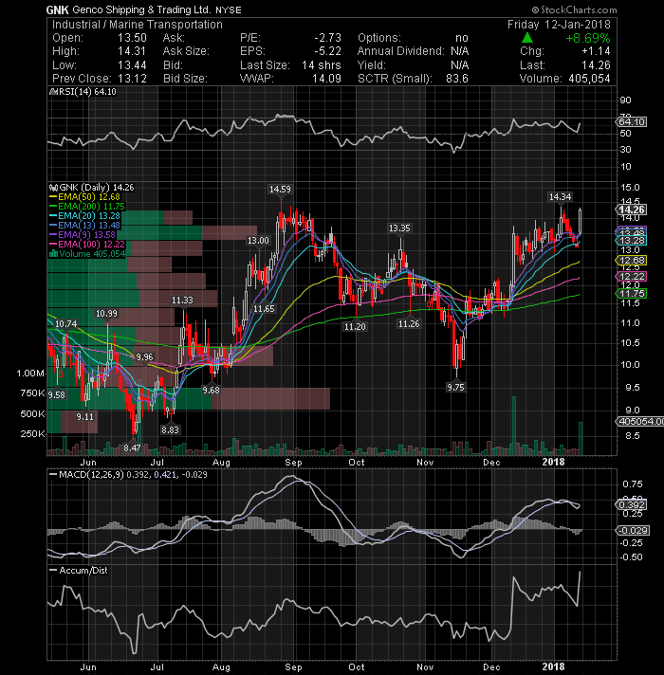Click the pink 12.22 axis tag
This screenshot has height=675, width=664.
click(x=631, y=277)
